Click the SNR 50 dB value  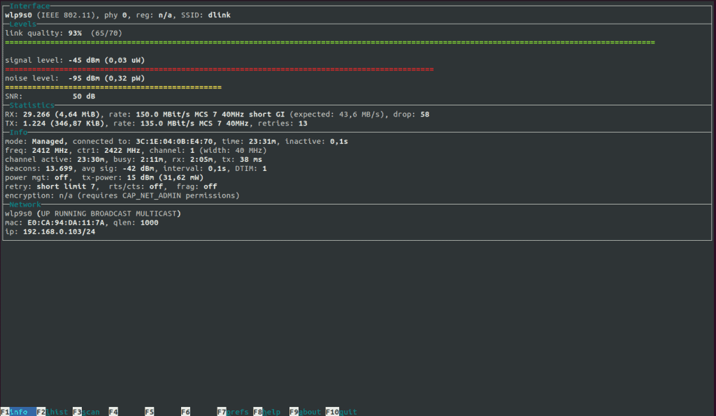pos(83,96)
